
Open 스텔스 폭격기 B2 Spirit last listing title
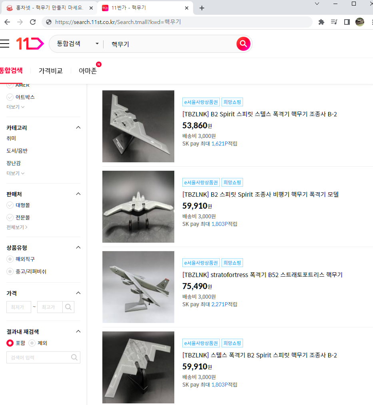pos(259,355)
